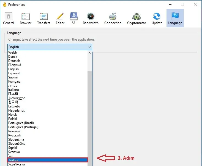The height and width of the screenshot is (166, 202).
Task: Choose Français from the language list
Action: pos(48,81)
